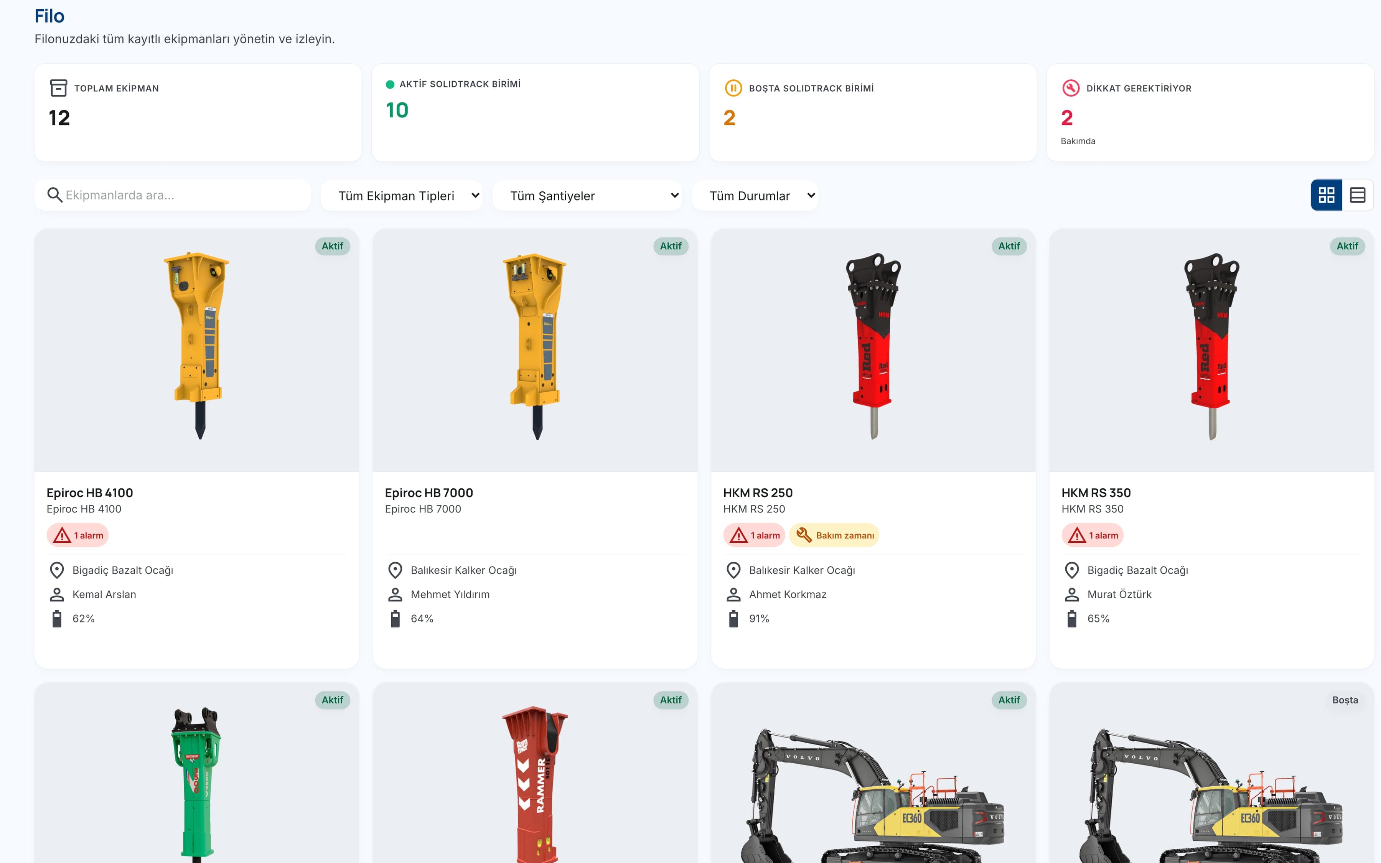Viewport: 1381px width, 863px height.
Task: Open the idle Volvo EC360 excavator image
Action: pyautogui.click(x=1211, y=773)
